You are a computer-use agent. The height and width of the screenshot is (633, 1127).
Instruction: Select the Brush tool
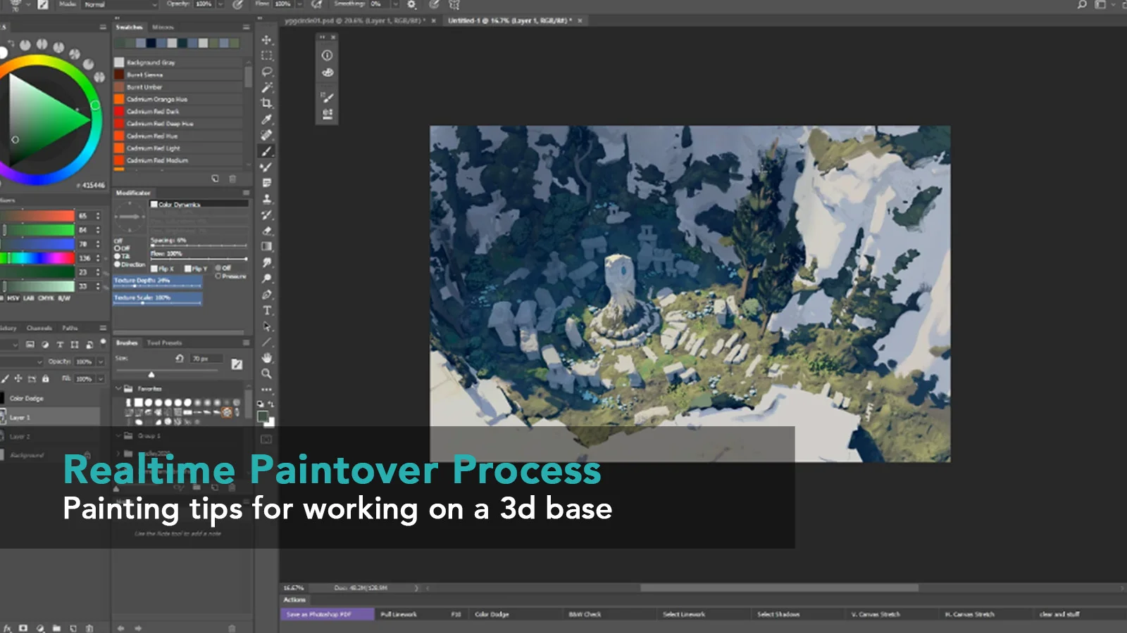point(266,152)
